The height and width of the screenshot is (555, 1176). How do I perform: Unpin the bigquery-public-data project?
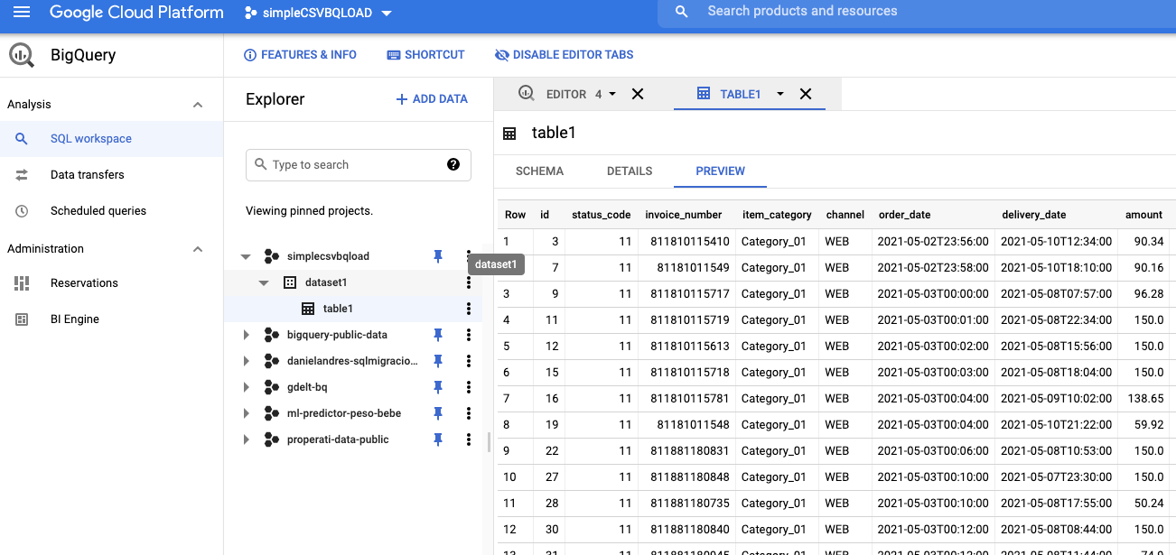click(x=438, y=335)
